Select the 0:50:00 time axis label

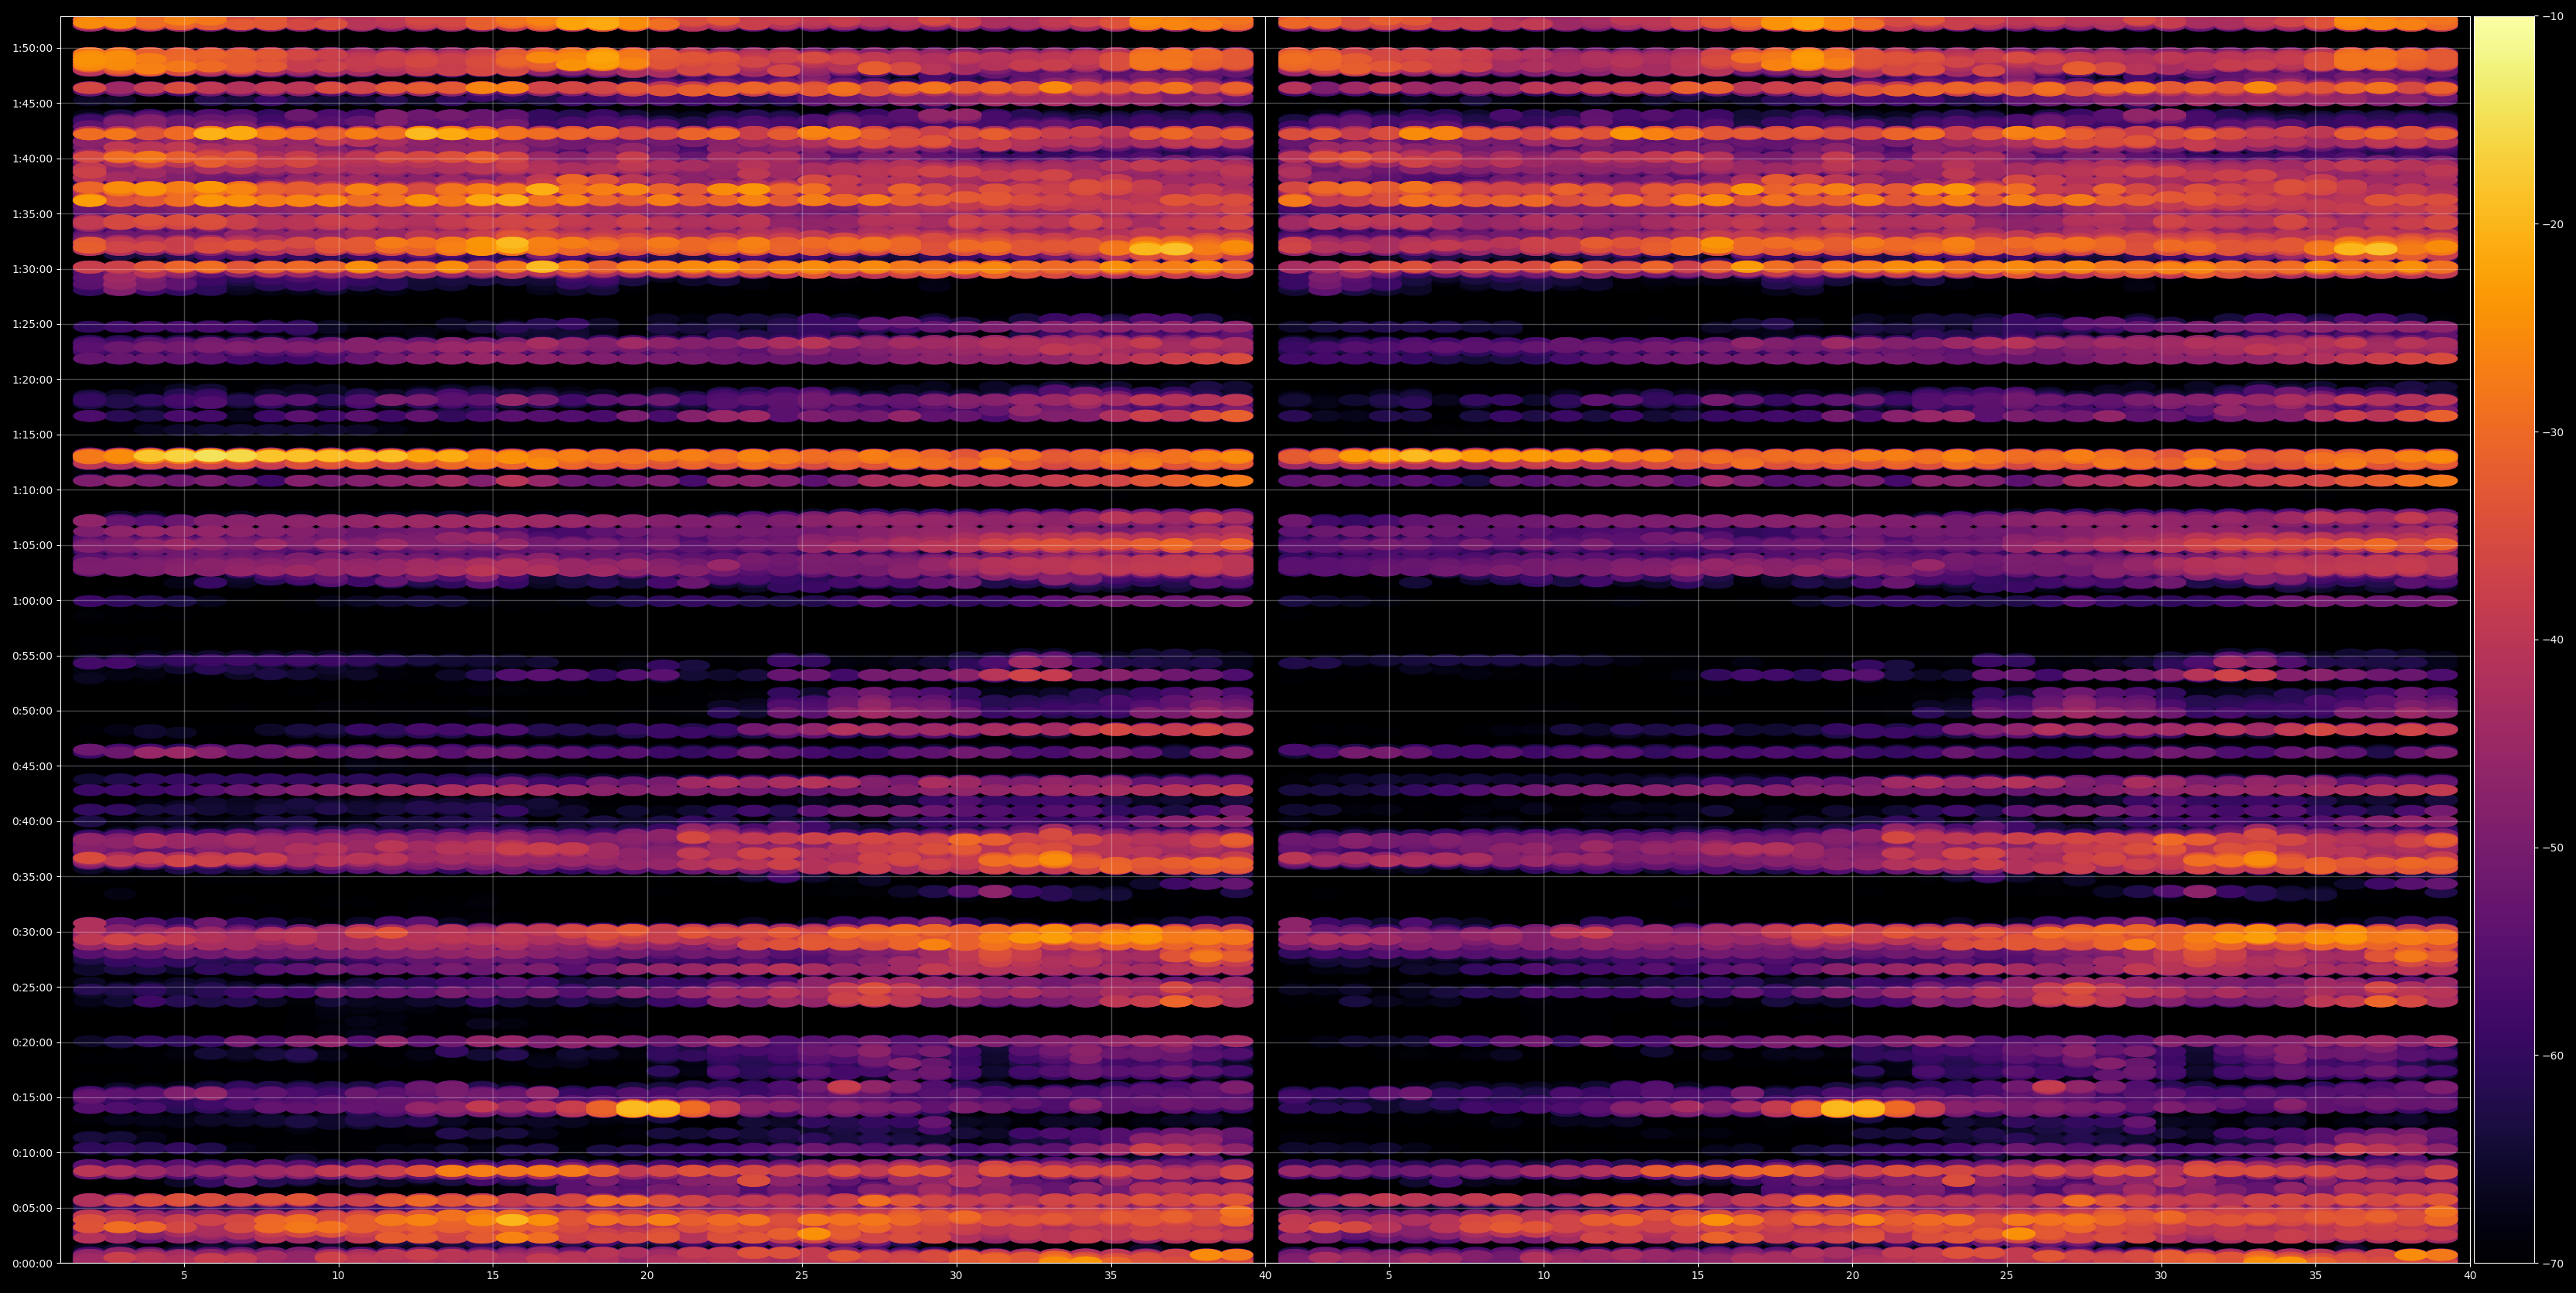32,711
